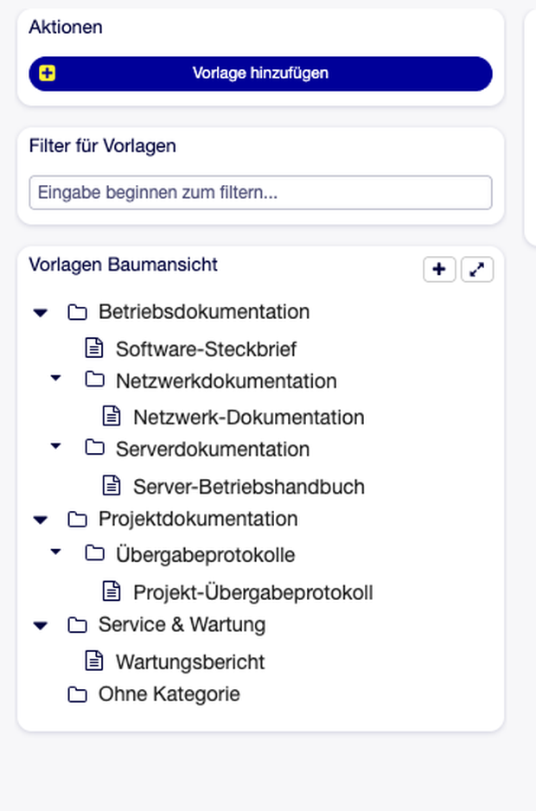Focus the template filter input field
The width and height of the screenshot is (536, 811).
click(261, 193)
